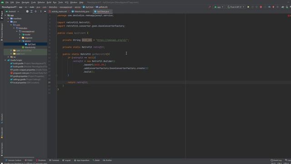This screenshot has height=164, width=291.
Task: Open the App Inspection tool window
Action: pos(82,160)
